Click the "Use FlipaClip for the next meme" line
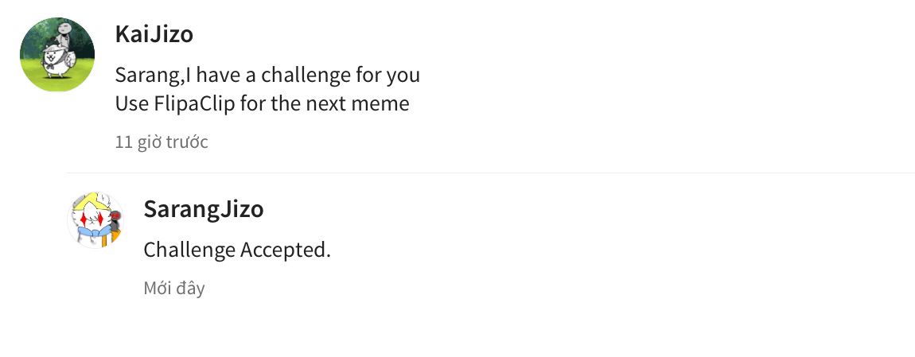Screen dimensions: 915x357 click(x=262, y=103)
